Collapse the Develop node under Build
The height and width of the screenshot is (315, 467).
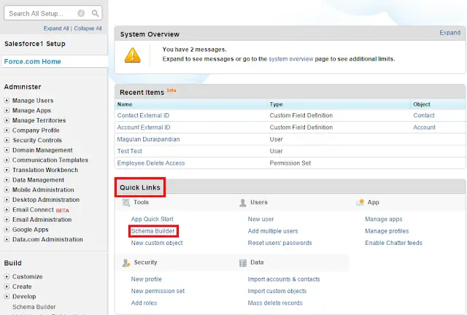[7, 296]
